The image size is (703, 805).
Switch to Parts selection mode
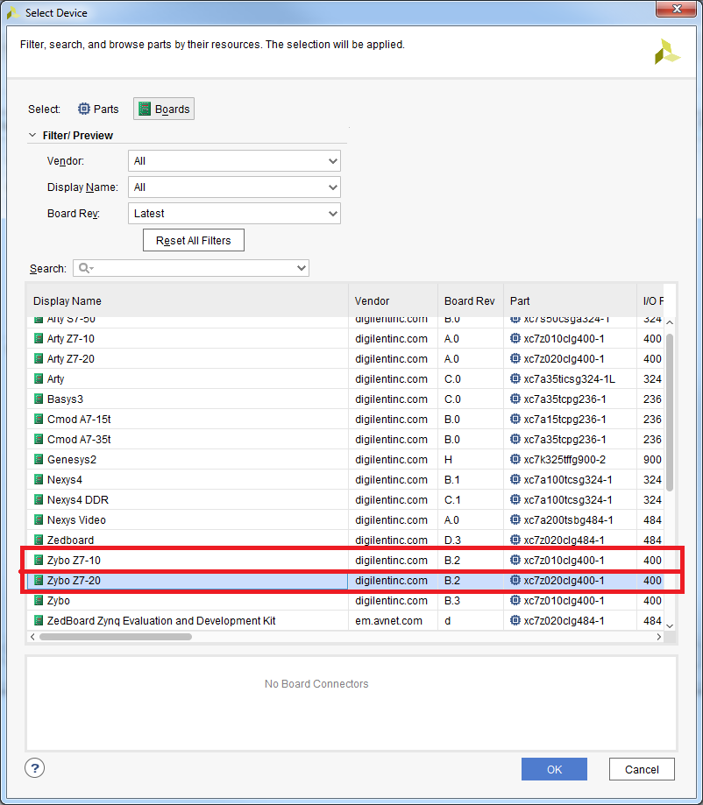coord(98,109)
